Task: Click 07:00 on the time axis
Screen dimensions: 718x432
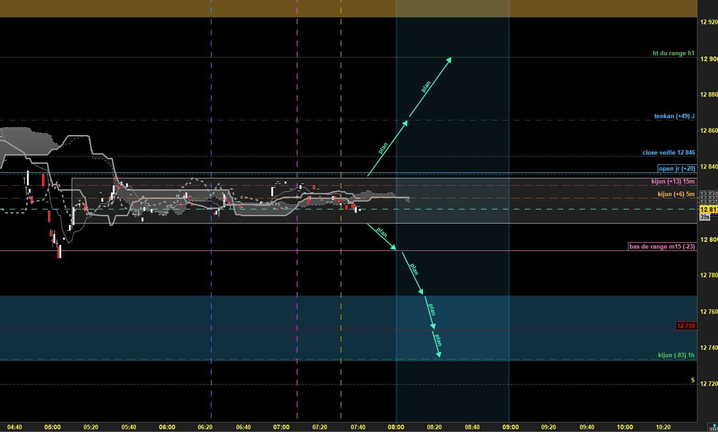Action: pyautogui.click(x=281, y=427)
